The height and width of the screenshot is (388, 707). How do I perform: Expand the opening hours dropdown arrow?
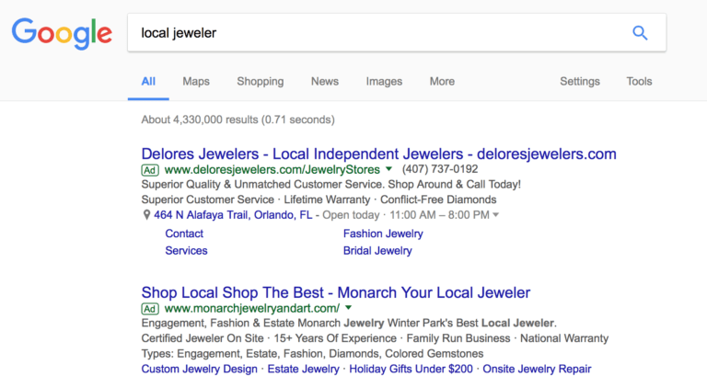click(x=496, y=215)
